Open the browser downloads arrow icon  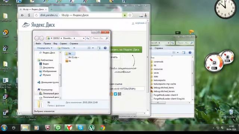[x=146, y=15]
